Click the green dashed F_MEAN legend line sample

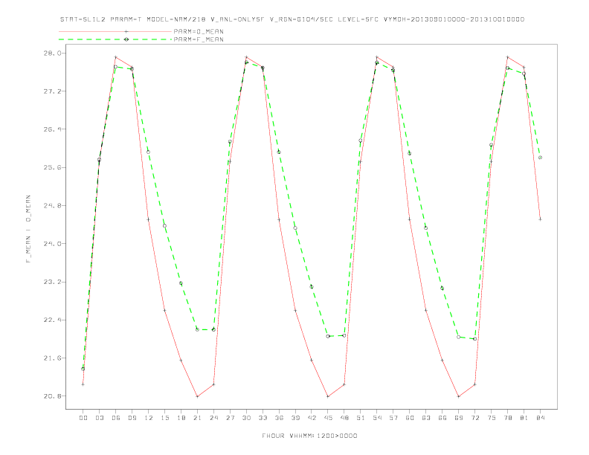click(115, 39)
